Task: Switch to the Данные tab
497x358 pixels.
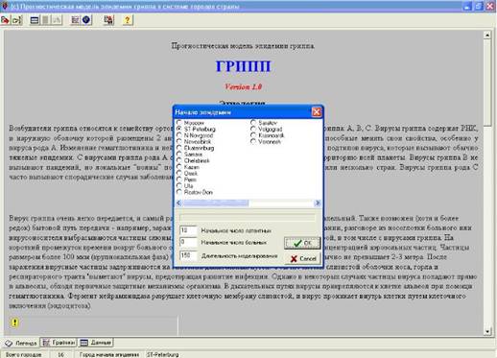Action: point(96,343)
